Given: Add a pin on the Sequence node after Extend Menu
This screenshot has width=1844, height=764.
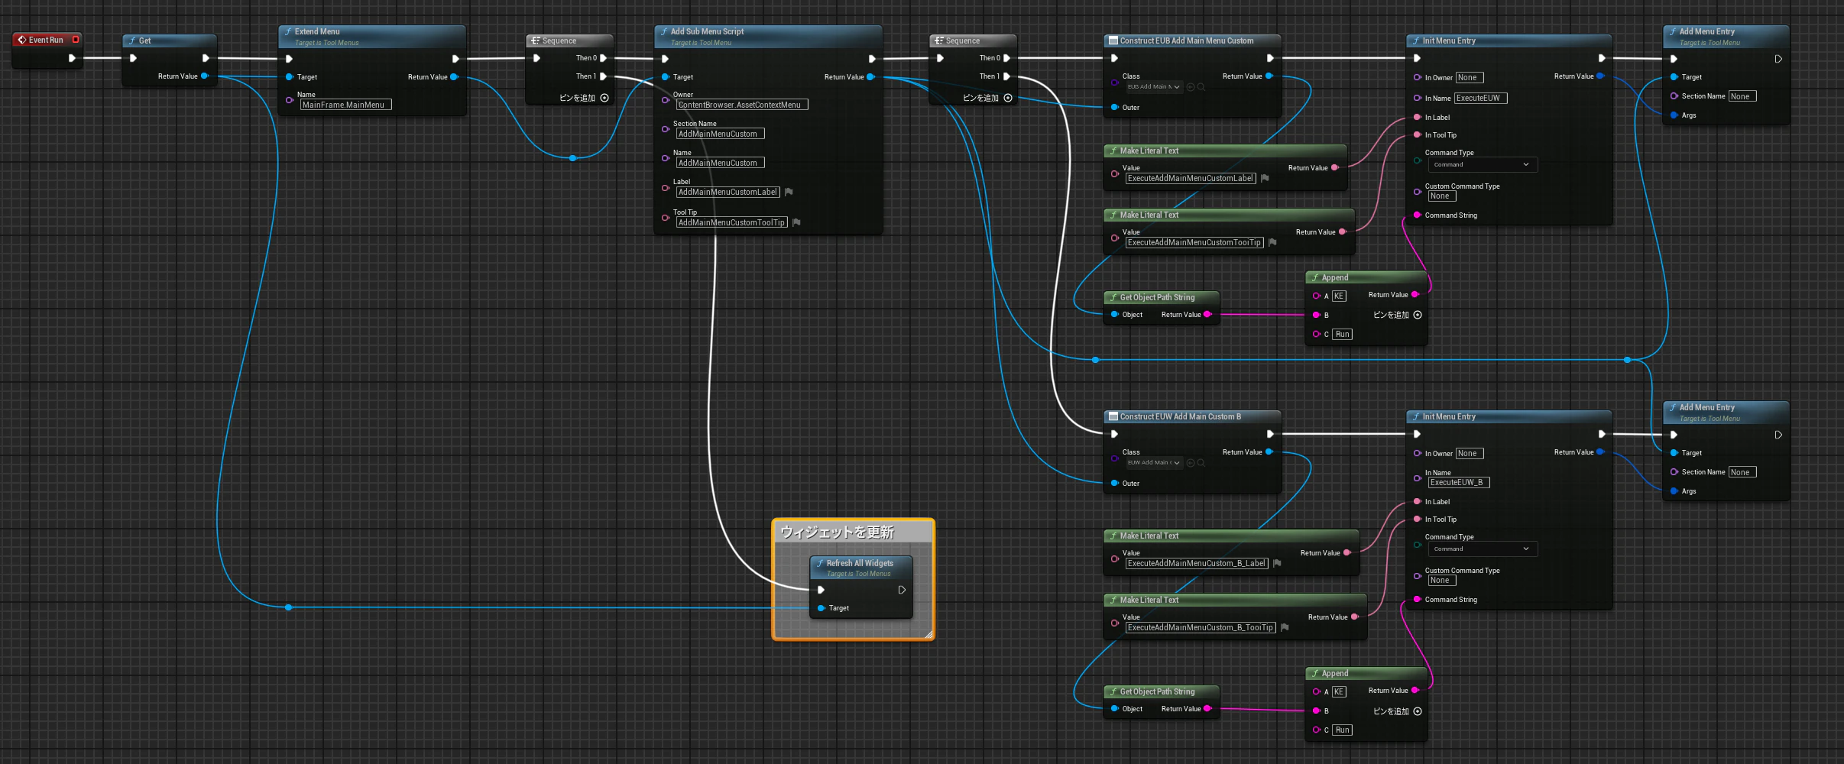Looking at the screenshot, I should (x=584, y=98).
